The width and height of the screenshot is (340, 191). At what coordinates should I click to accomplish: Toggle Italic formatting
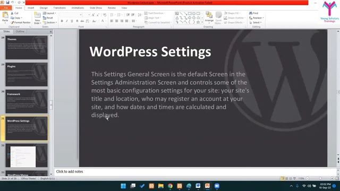click(x=67, y=21)
